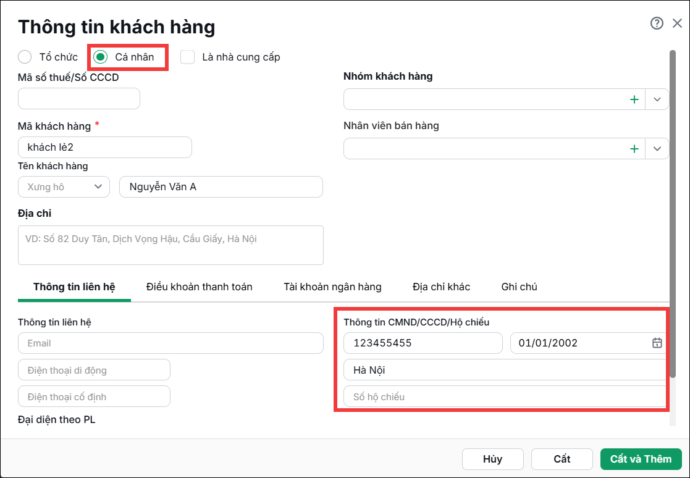This screenshot has width=690, height=478.
Task: Focus the Mã số thuế/Số CCCD field
Action: coord(79,98)
